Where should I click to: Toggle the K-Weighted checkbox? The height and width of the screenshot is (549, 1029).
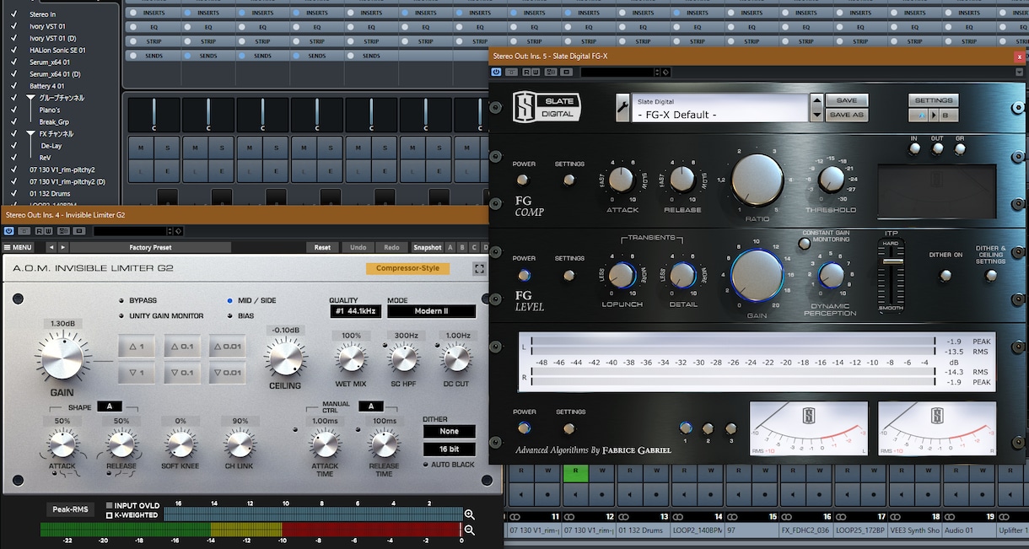(x=109, y=515)
